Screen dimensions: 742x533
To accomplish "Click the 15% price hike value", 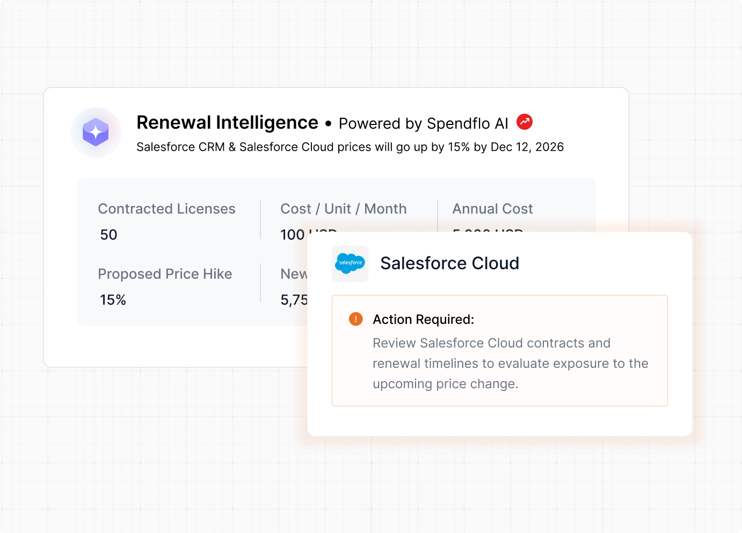I will click(113, 300).
